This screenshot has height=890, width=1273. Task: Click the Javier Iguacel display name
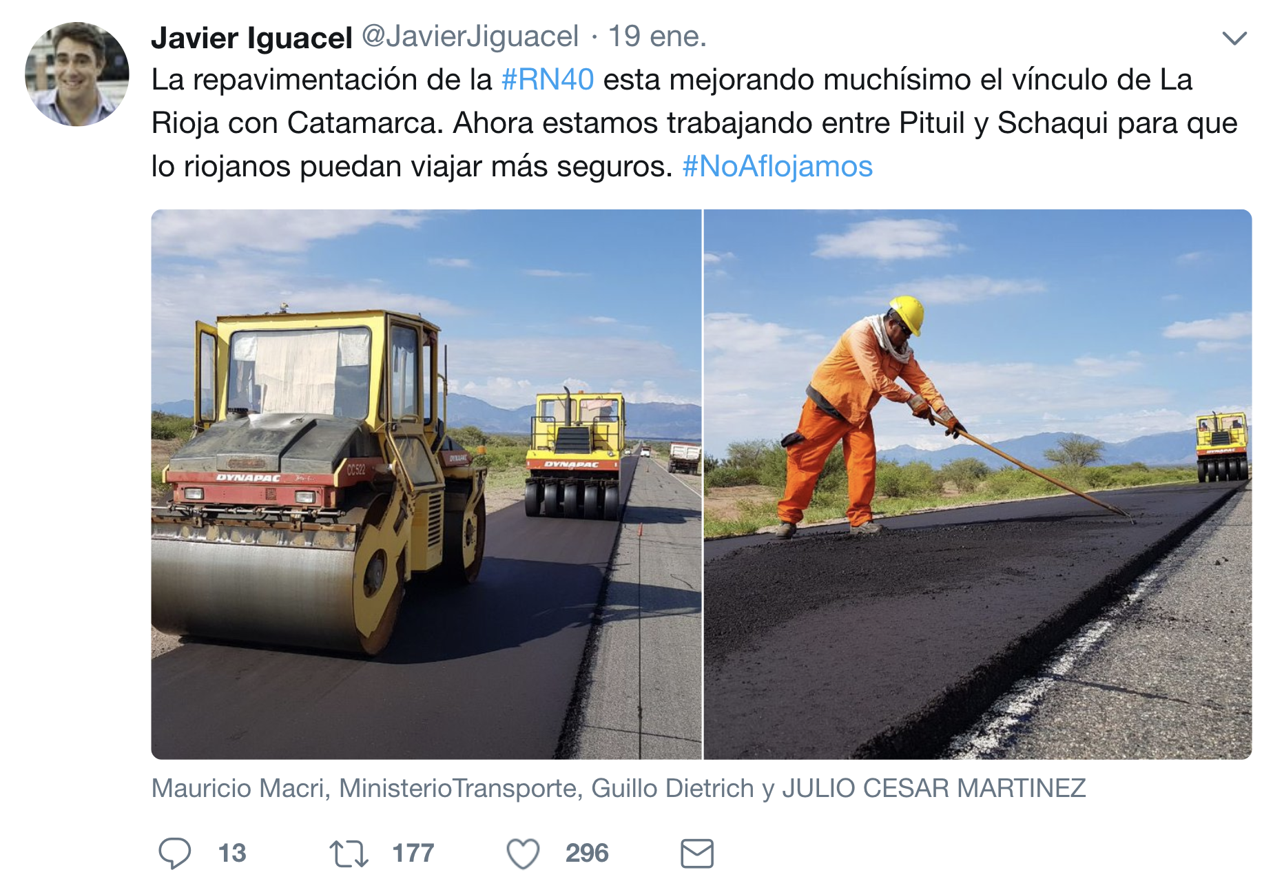251,37
